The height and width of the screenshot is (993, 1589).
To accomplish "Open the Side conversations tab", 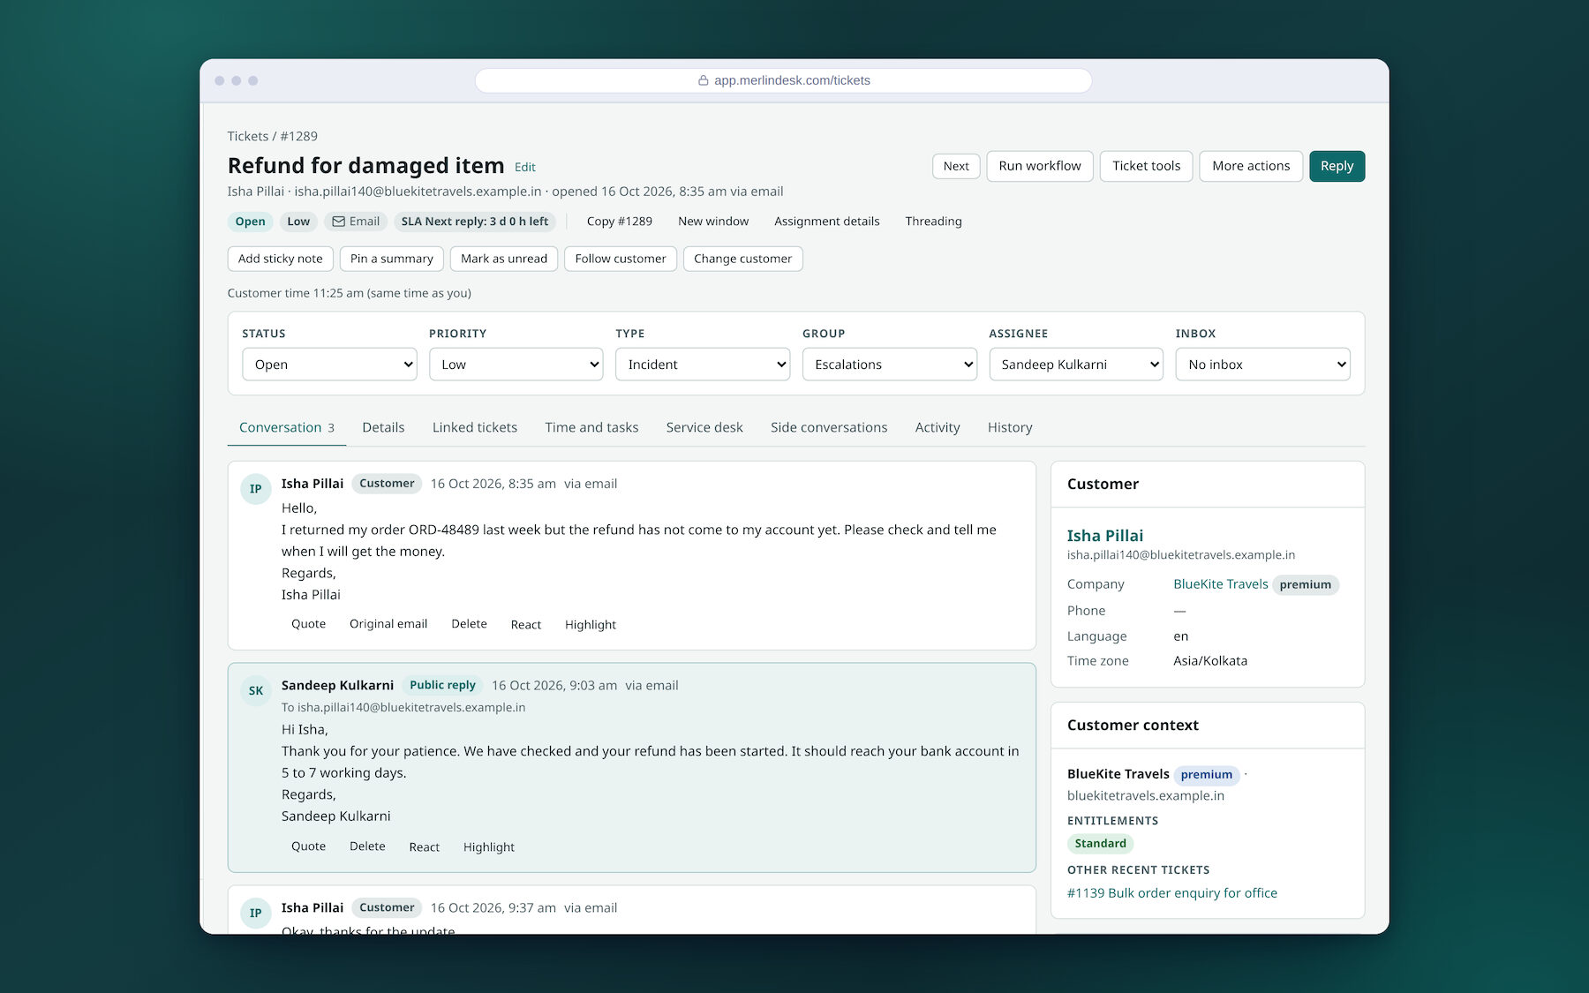I will (829, 427).
